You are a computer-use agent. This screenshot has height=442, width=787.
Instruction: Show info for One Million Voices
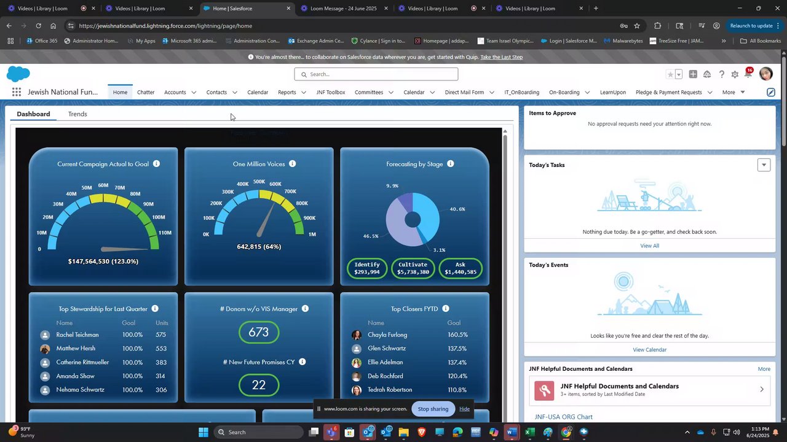293,164
